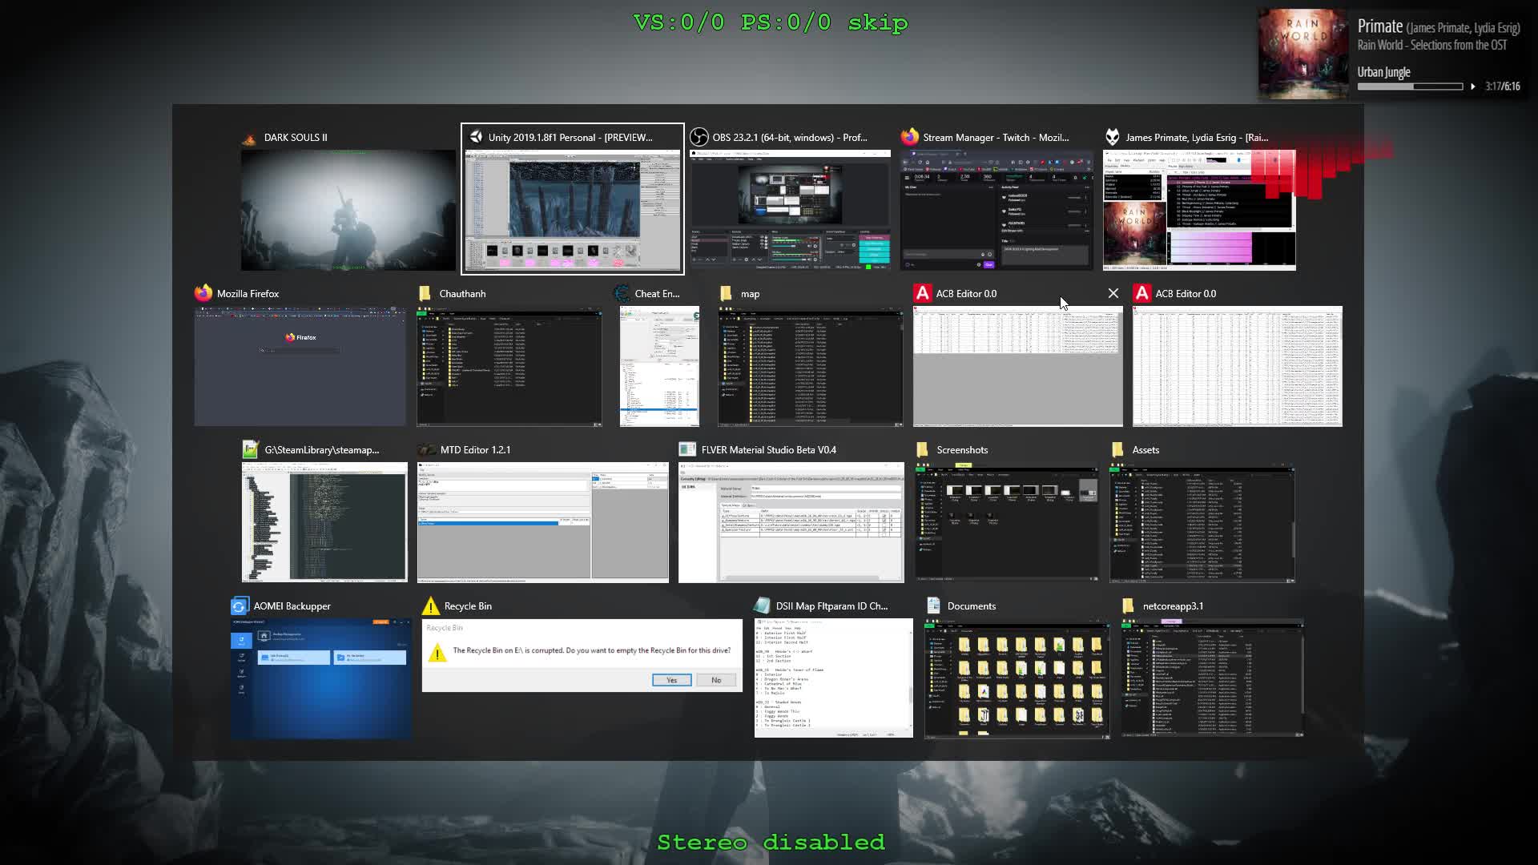Click the play arrow beside track progress
The width and height of the screenshot is (1538, 865).
point(1473,86)
